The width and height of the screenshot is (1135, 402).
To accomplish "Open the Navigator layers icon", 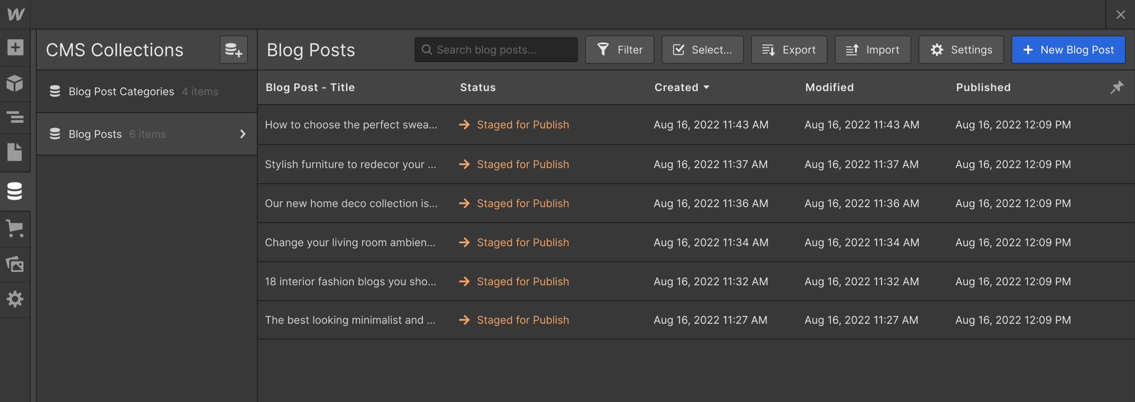I will coord(15,117).
